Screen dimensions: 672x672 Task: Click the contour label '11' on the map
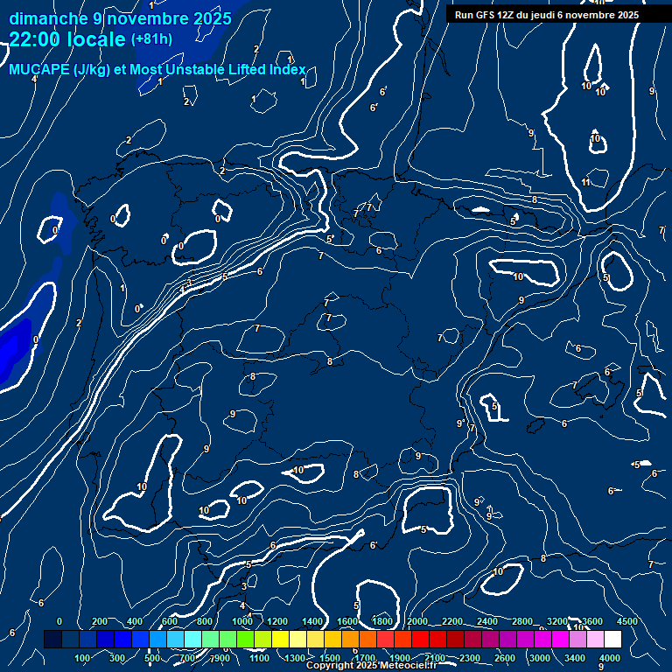[x=585, y=183]
